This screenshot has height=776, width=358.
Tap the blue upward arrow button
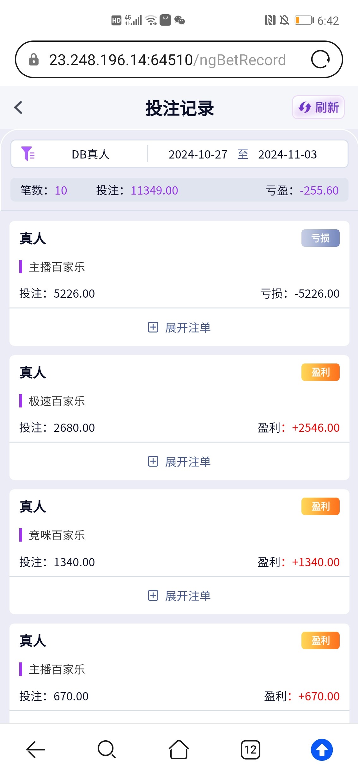pyautogui.click(x=322, y=749)
